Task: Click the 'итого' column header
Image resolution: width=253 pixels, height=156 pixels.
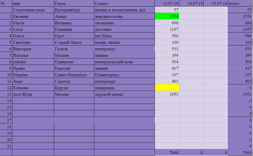Action: 240,3
